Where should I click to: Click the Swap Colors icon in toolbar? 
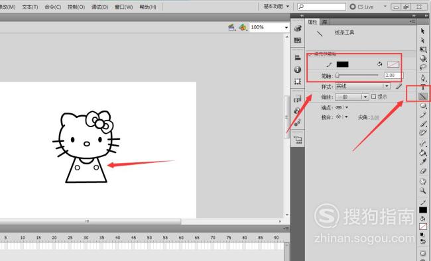coord(423,241)
